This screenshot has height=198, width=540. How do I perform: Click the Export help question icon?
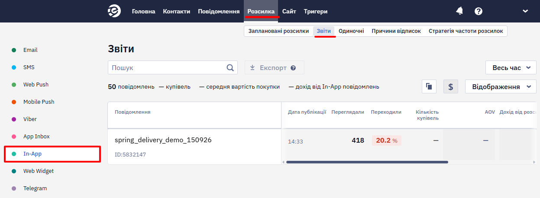293,68
